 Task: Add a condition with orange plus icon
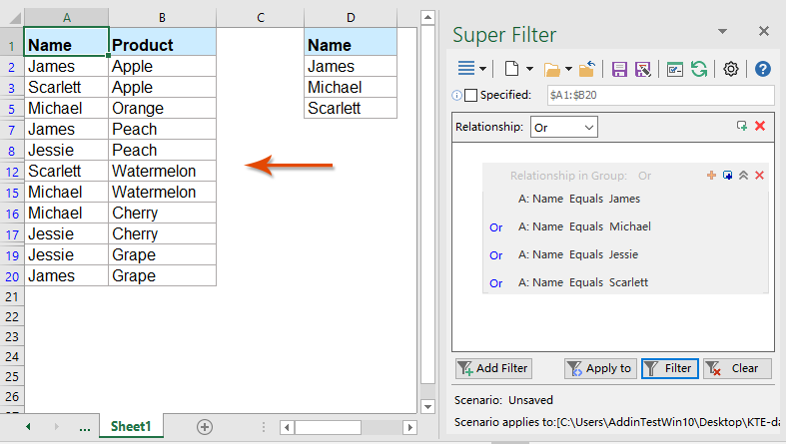[711, 176]
